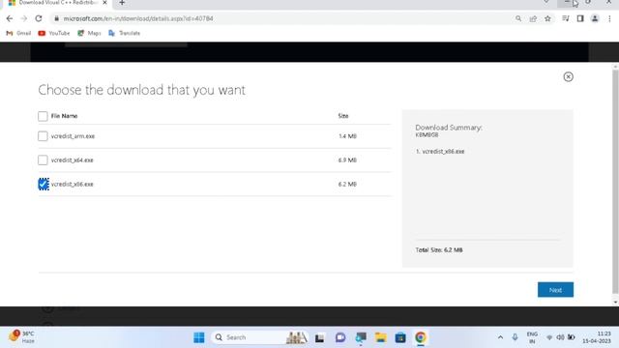Open a new browser tab

click(122, 3)
